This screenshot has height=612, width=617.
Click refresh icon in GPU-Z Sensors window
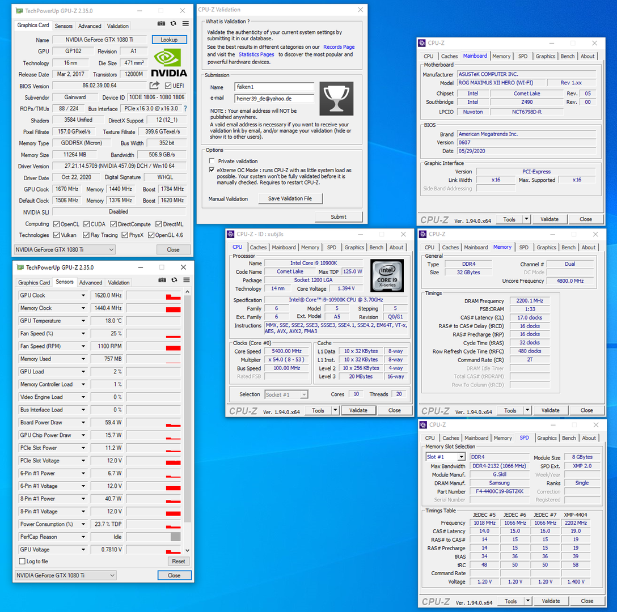pos(174,280)
